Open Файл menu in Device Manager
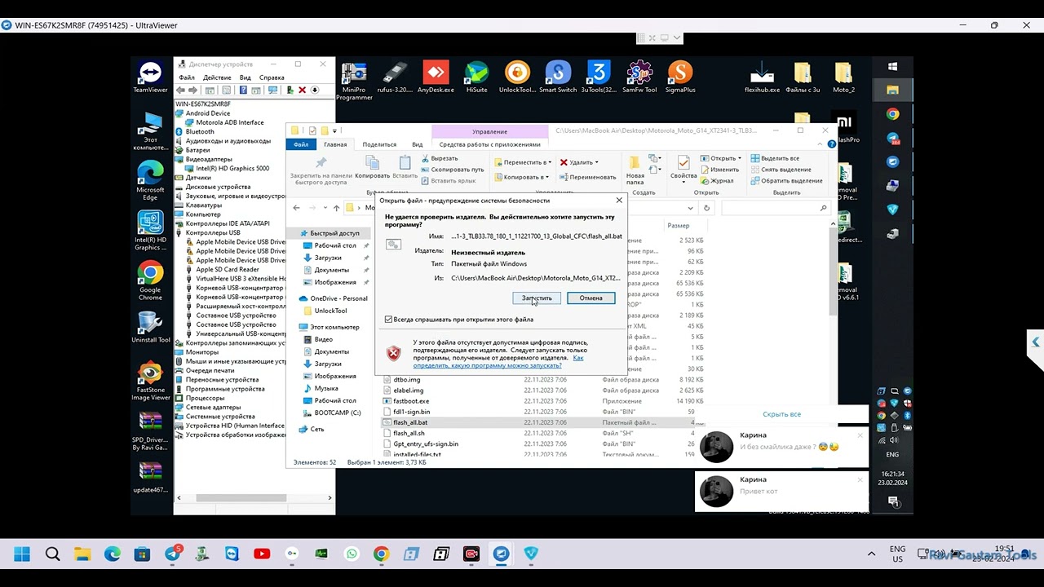The image size is (1044, 587). (x=187, y=77)
